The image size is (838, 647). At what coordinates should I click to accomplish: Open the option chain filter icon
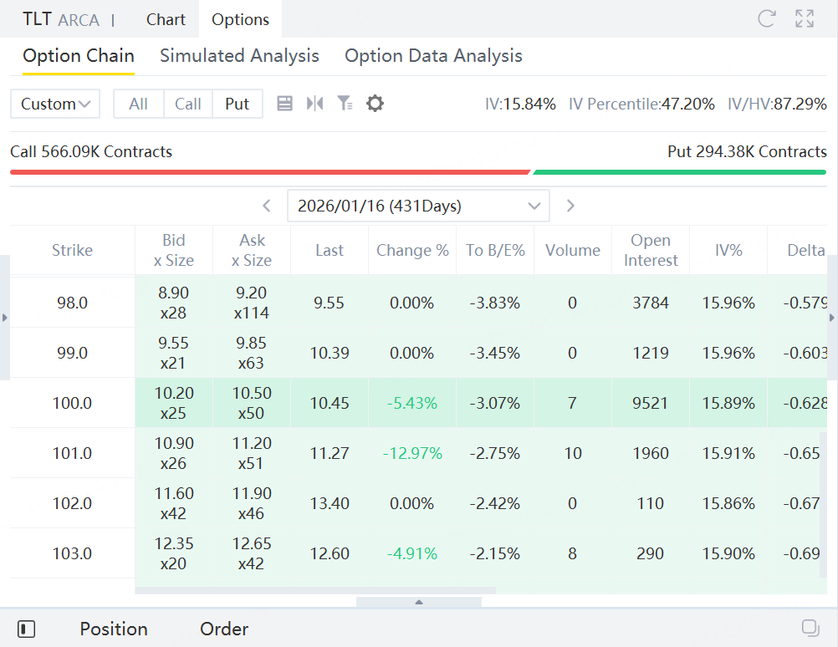(x=345, y=104)
